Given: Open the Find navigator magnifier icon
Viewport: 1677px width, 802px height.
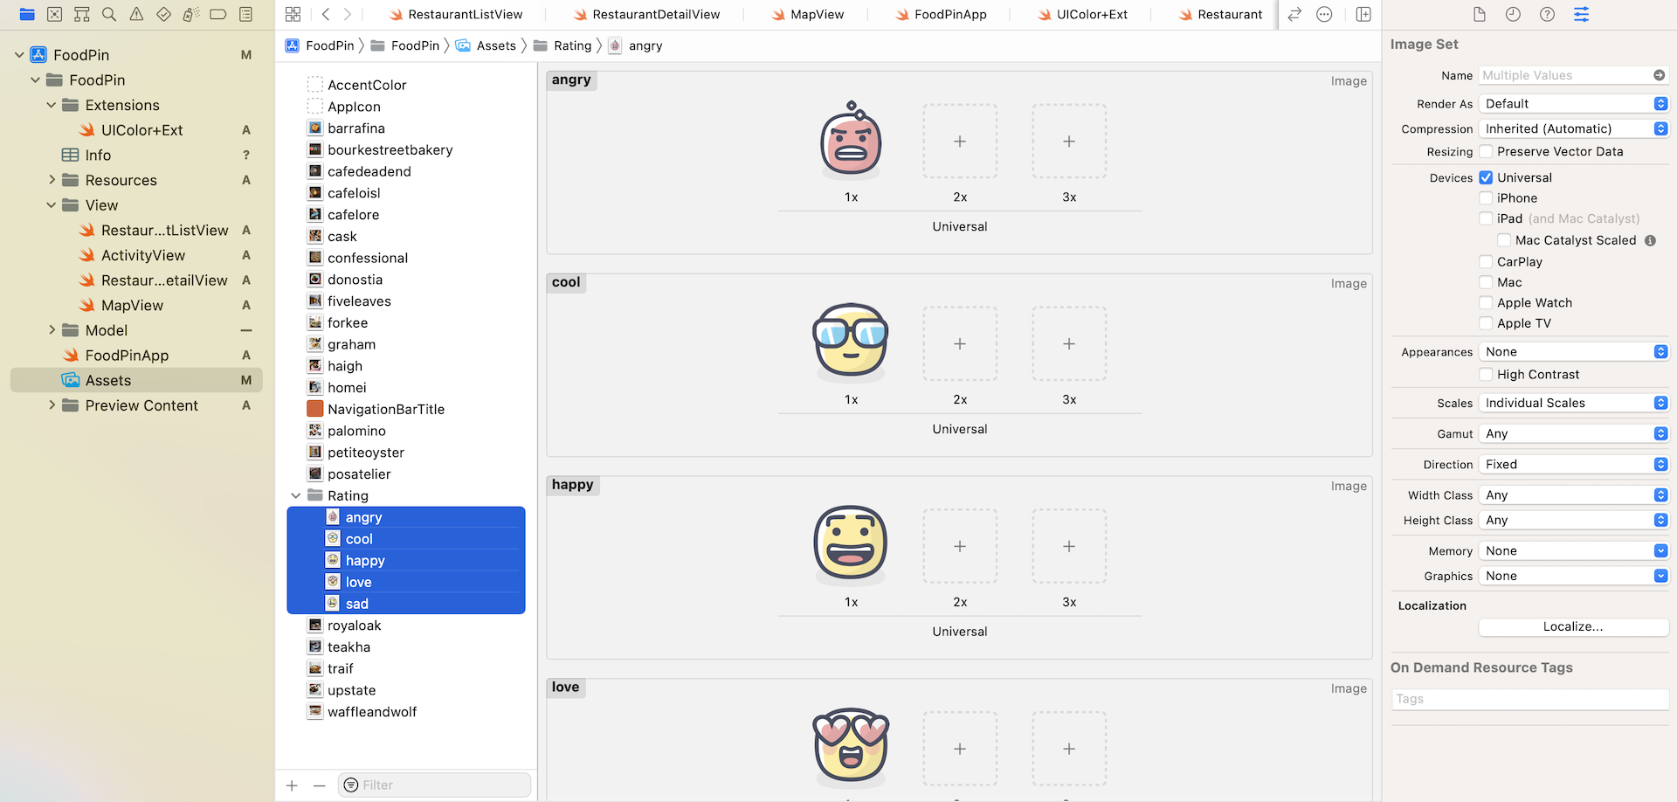Looking at the screenshot, I should 109,14.
